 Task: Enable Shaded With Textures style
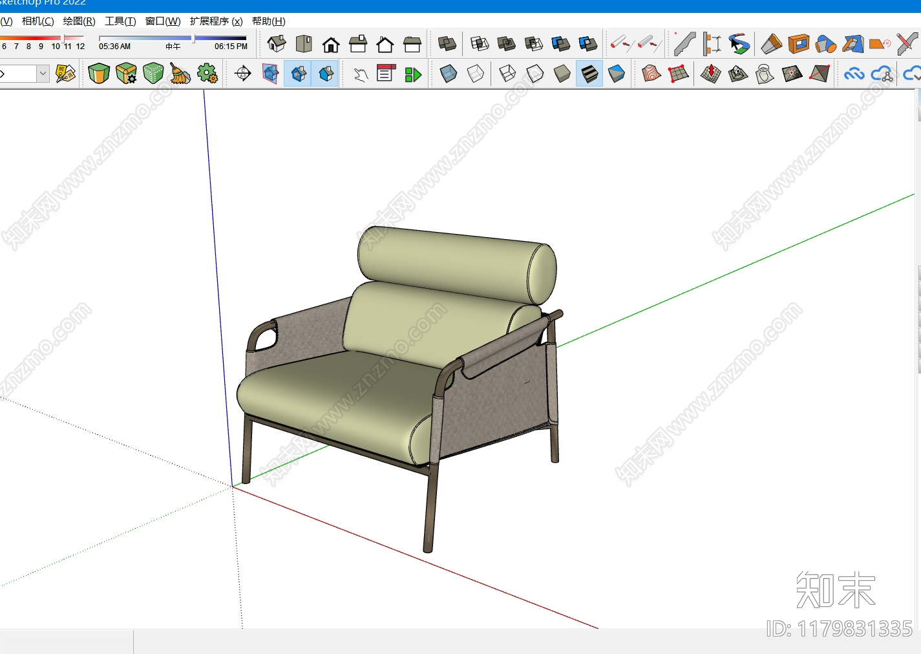coord(589,74)
